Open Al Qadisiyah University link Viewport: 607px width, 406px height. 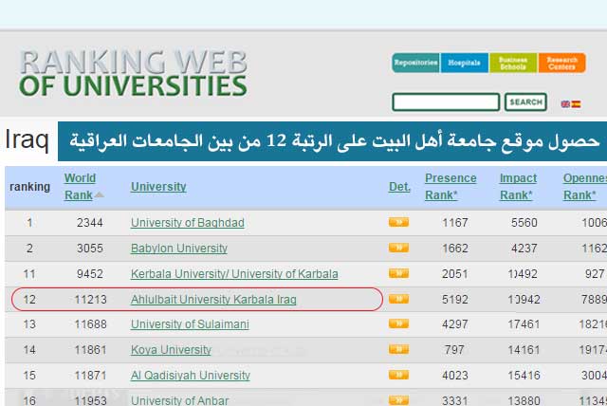190,375
